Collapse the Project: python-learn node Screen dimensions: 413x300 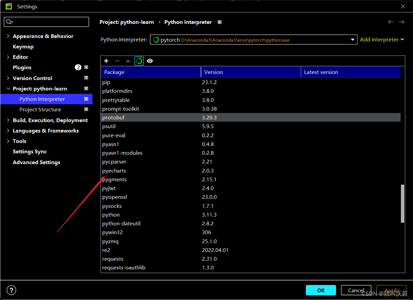[x=9, y=88]
